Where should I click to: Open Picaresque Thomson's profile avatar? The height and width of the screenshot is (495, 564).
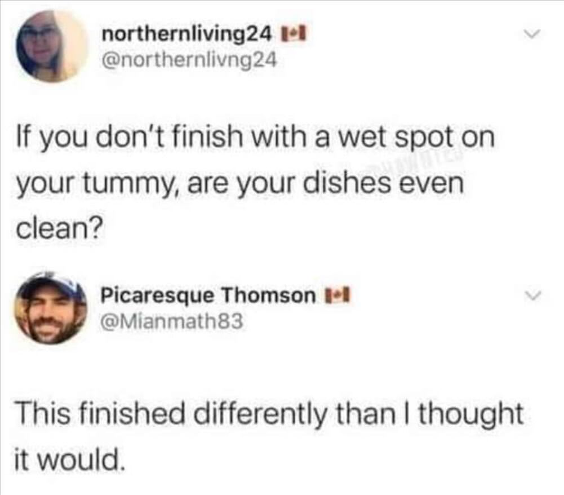50,307
